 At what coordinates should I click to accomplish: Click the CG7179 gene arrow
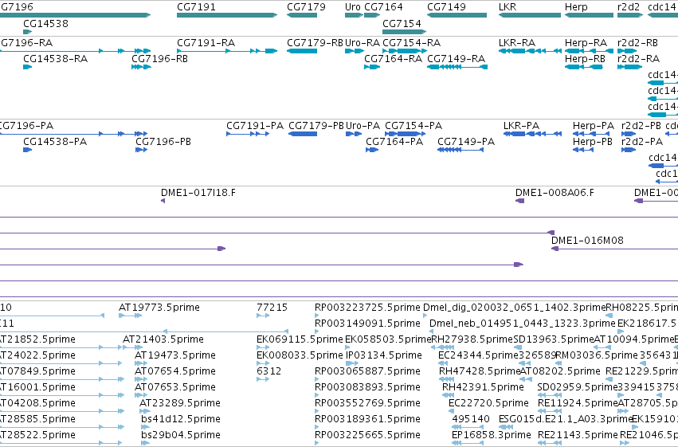[302, 15]
